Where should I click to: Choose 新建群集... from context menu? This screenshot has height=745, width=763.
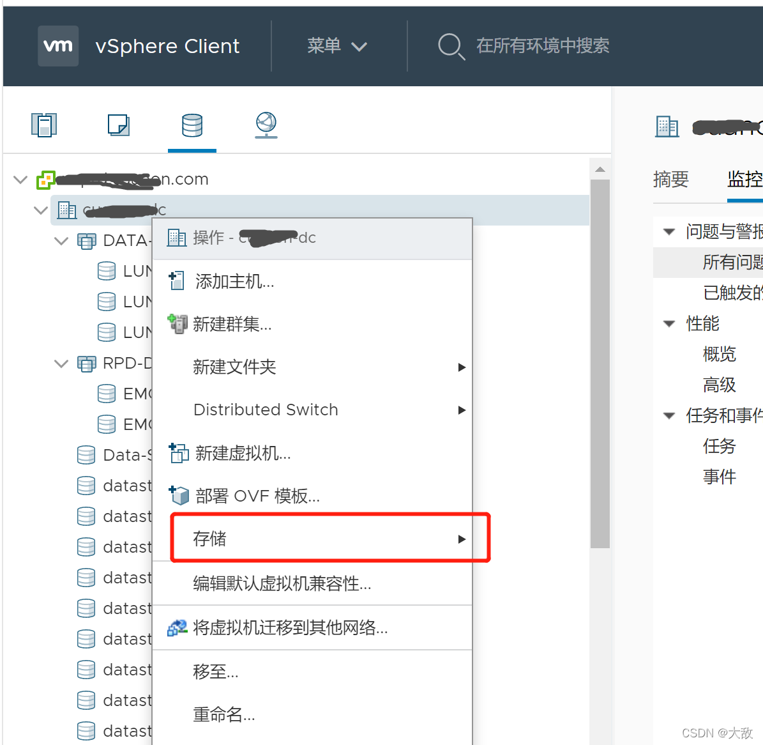coord(312,324)
